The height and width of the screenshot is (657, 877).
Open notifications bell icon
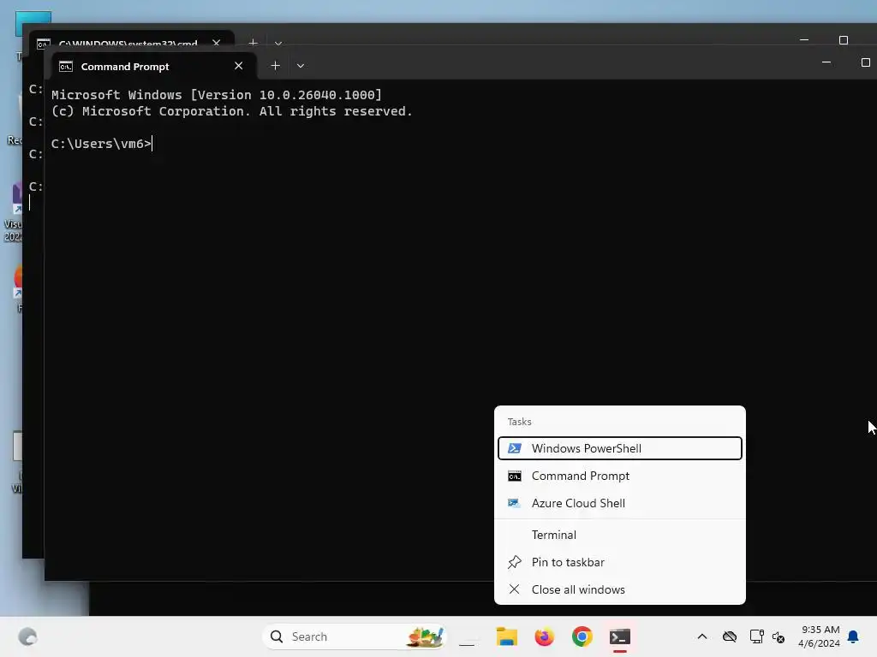tap(853, 636)
